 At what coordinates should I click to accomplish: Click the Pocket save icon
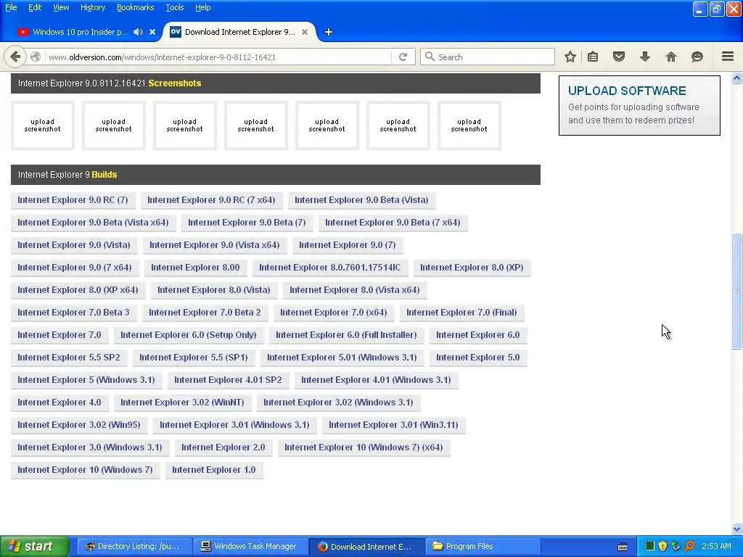[619, 57]
